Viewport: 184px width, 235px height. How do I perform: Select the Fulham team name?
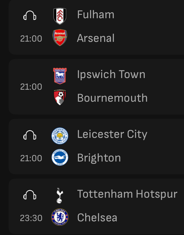tap(96, 15)
